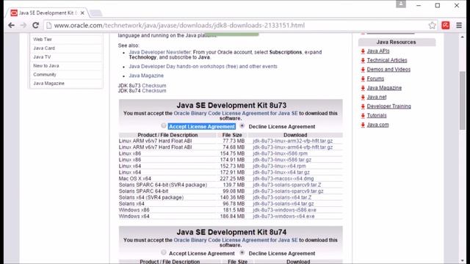Click download arrow icon beside Tutorials
This screenshot has width=470, height=264.
(x=363, y=116)
